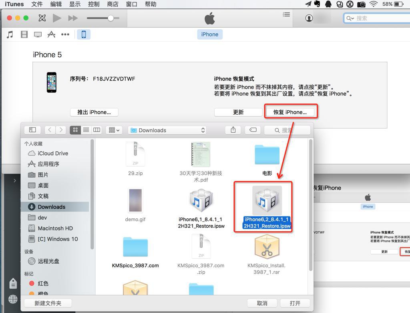Click the file list vertical scrollbar

click(x=311, y=205)
